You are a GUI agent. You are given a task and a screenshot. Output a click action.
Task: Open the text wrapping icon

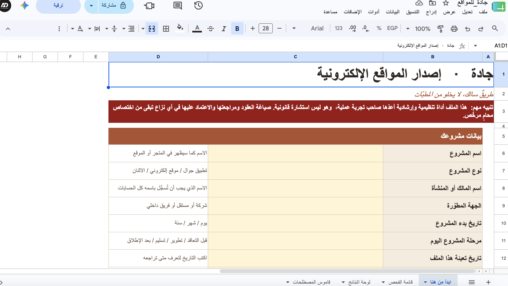coord(97,28)
